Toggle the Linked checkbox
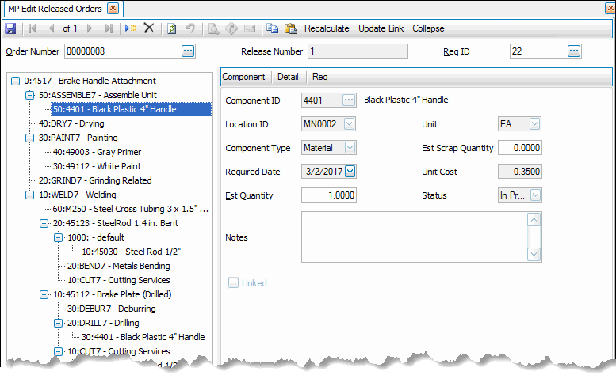The image size is (616, 375). click(233, 282)
